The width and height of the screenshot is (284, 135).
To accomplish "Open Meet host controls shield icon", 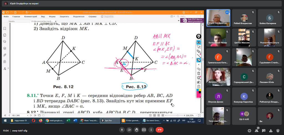I will 278,131.
